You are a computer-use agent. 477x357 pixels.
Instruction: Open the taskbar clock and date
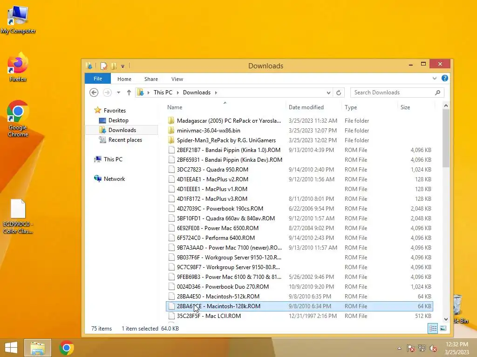click(457, 348)
